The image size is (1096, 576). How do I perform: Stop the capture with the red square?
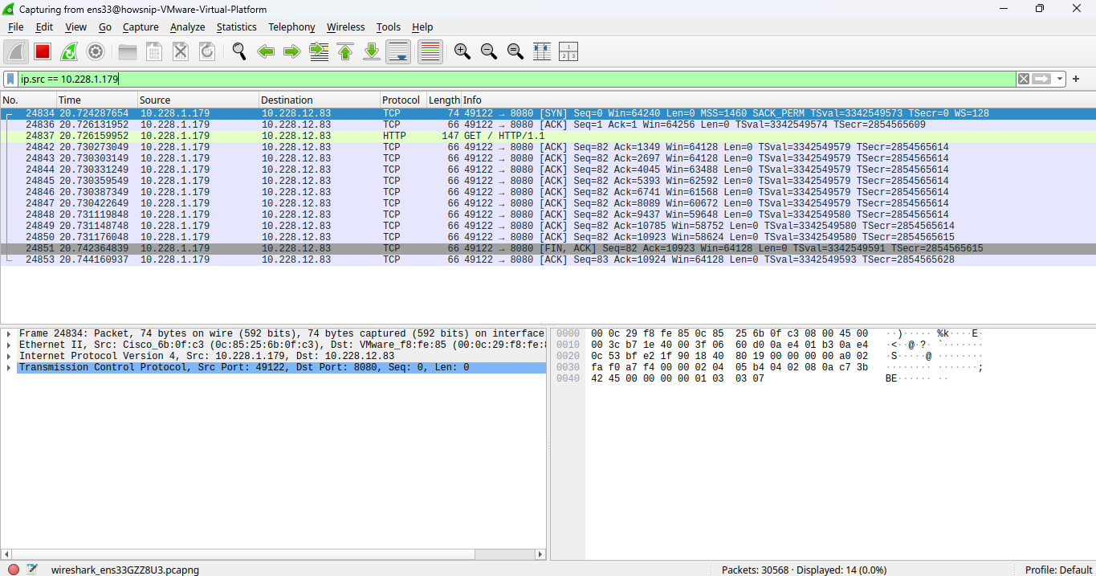pyautogui.click(x=43, y=51)
